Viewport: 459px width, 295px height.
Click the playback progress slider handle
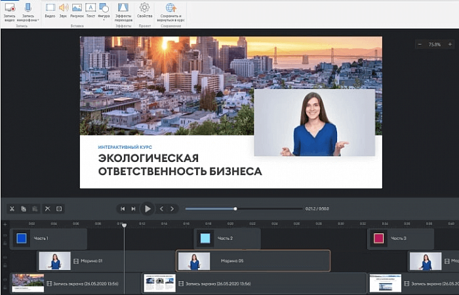point(235,208)
